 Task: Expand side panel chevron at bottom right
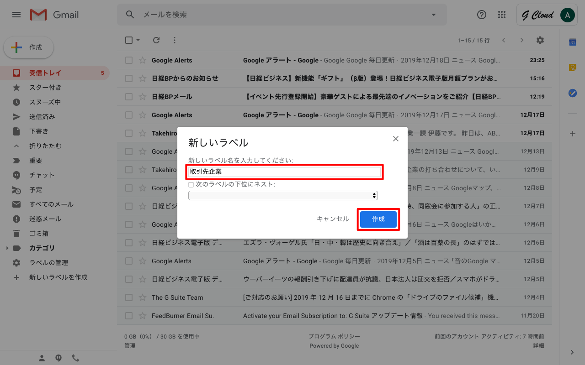(572, 352)
